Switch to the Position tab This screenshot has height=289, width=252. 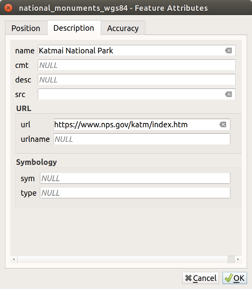click(x=26, y=28)
